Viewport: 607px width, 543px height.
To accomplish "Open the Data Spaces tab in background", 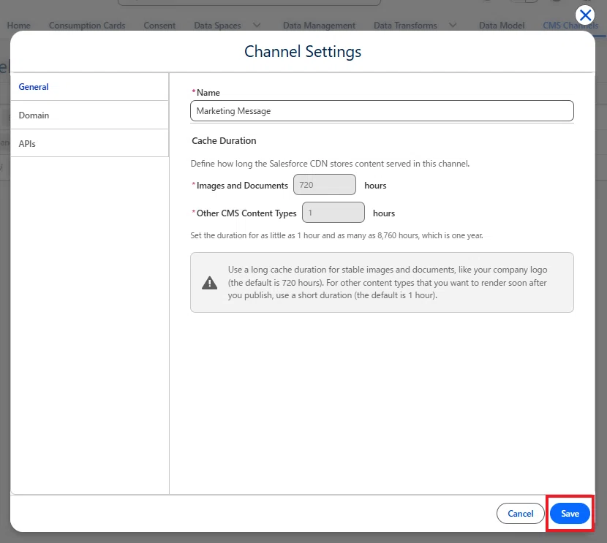I will pyautogui.click(x=217, y=26).
